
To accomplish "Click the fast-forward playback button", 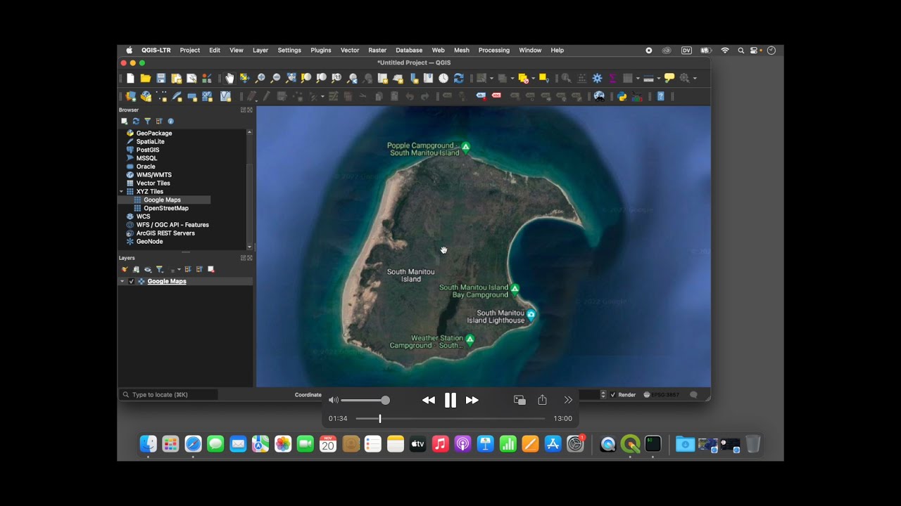I will [472, 400].
